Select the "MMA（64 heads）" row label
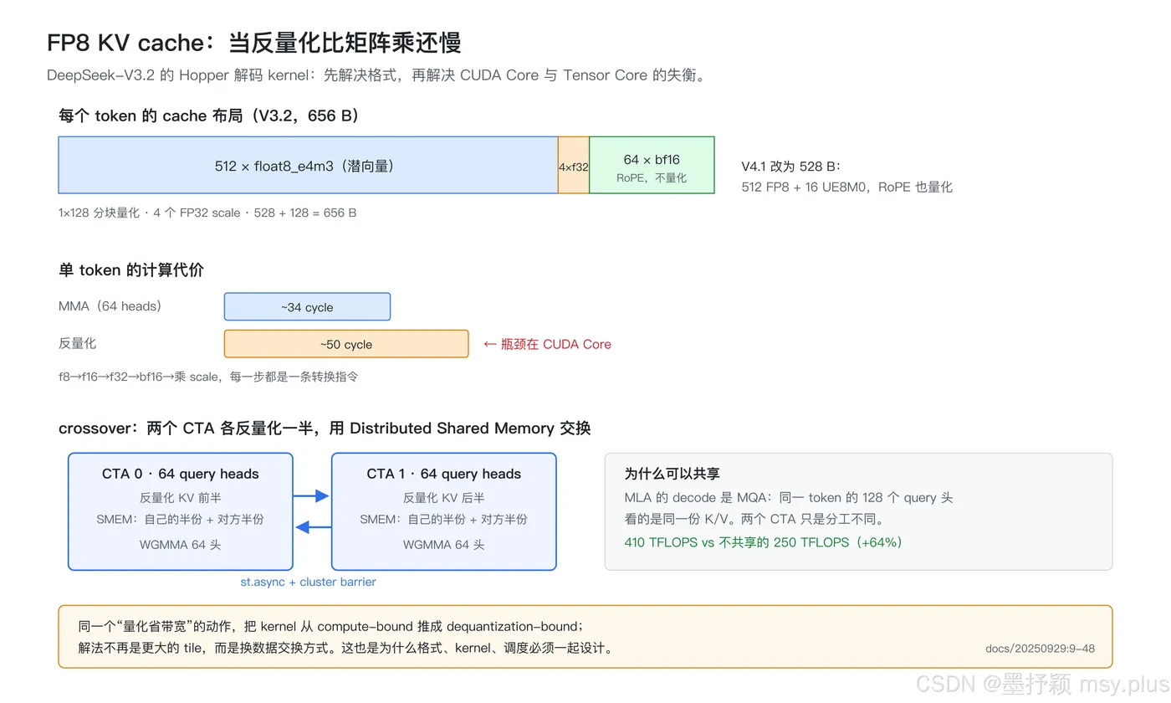This screenshot has height=703, width=1171. pos(110,306)
